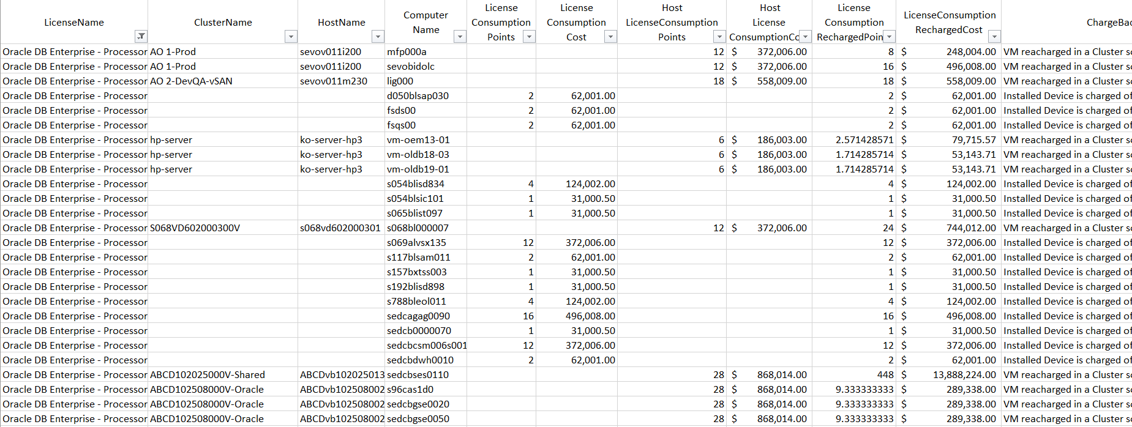Select the vm-oem13-01 cell
The image size is (1132, 427).
(x=425, y=140)
